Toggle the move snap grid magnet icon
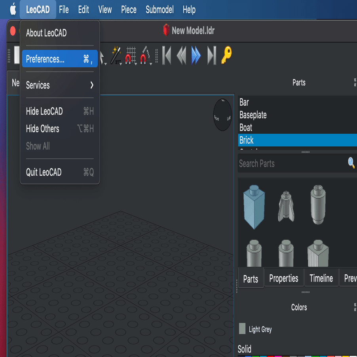 click(x=130, y=55)
